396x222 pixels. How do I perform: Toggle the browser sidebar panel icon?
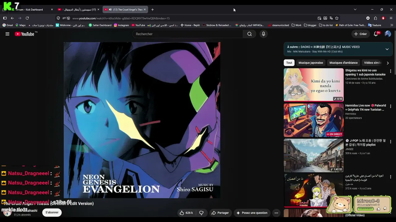[x=5, y=18]
